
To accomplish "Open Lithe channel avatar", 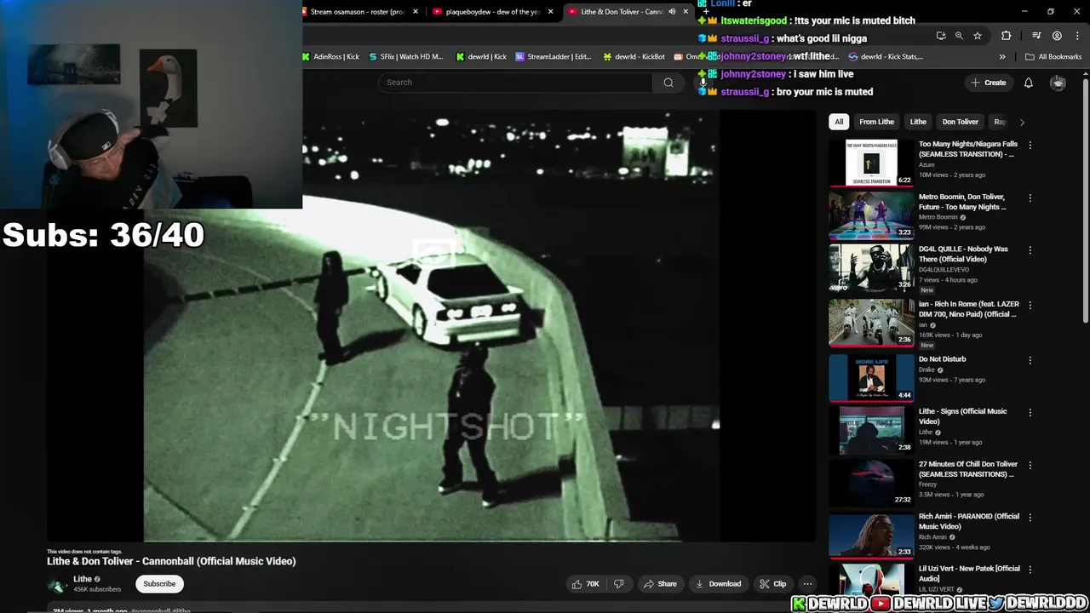I will coord(57,585).
